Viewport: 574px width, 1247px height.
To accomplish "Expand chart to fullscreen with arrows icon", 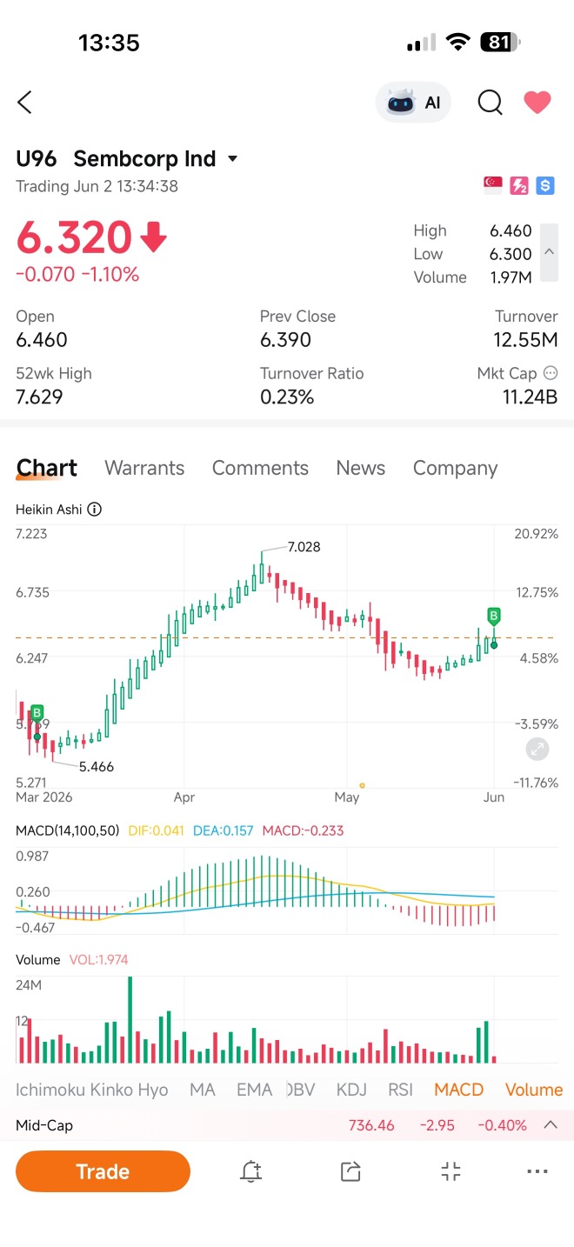I will 537,750.
